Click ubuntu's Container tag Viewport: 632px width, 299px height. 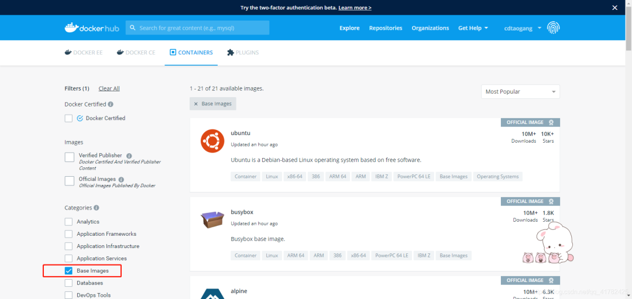(245, 177)
